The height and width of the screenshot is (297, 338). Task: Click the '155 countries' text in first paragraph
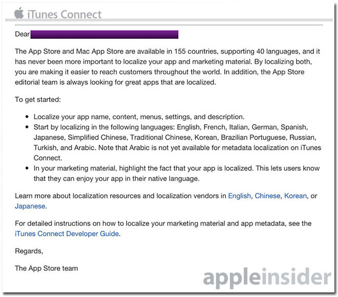pyautogui.click(x=196, y=52)
